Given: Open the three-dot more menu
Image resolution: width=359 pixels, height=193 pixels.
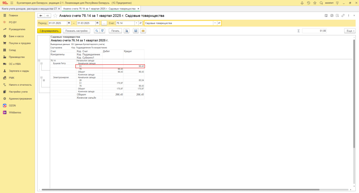Looking at the screenshot, I should (349, 15).
